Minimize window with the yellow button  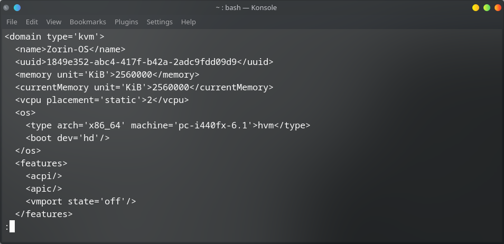pos(475,8)
